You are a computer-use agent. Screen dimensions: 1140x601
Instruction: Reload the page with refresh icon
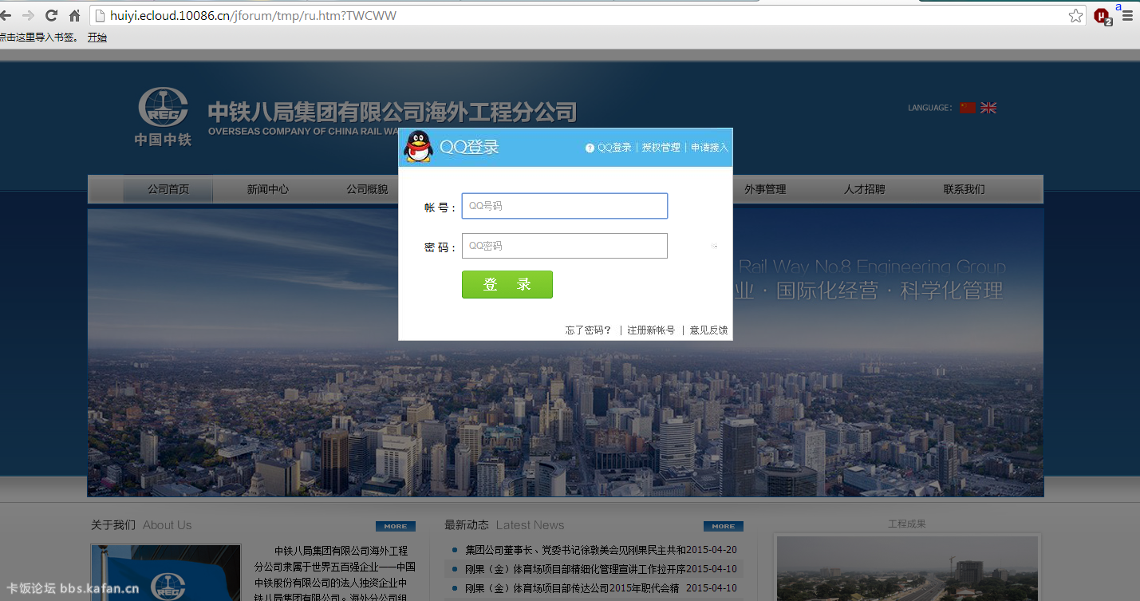(x=52, y=16)
